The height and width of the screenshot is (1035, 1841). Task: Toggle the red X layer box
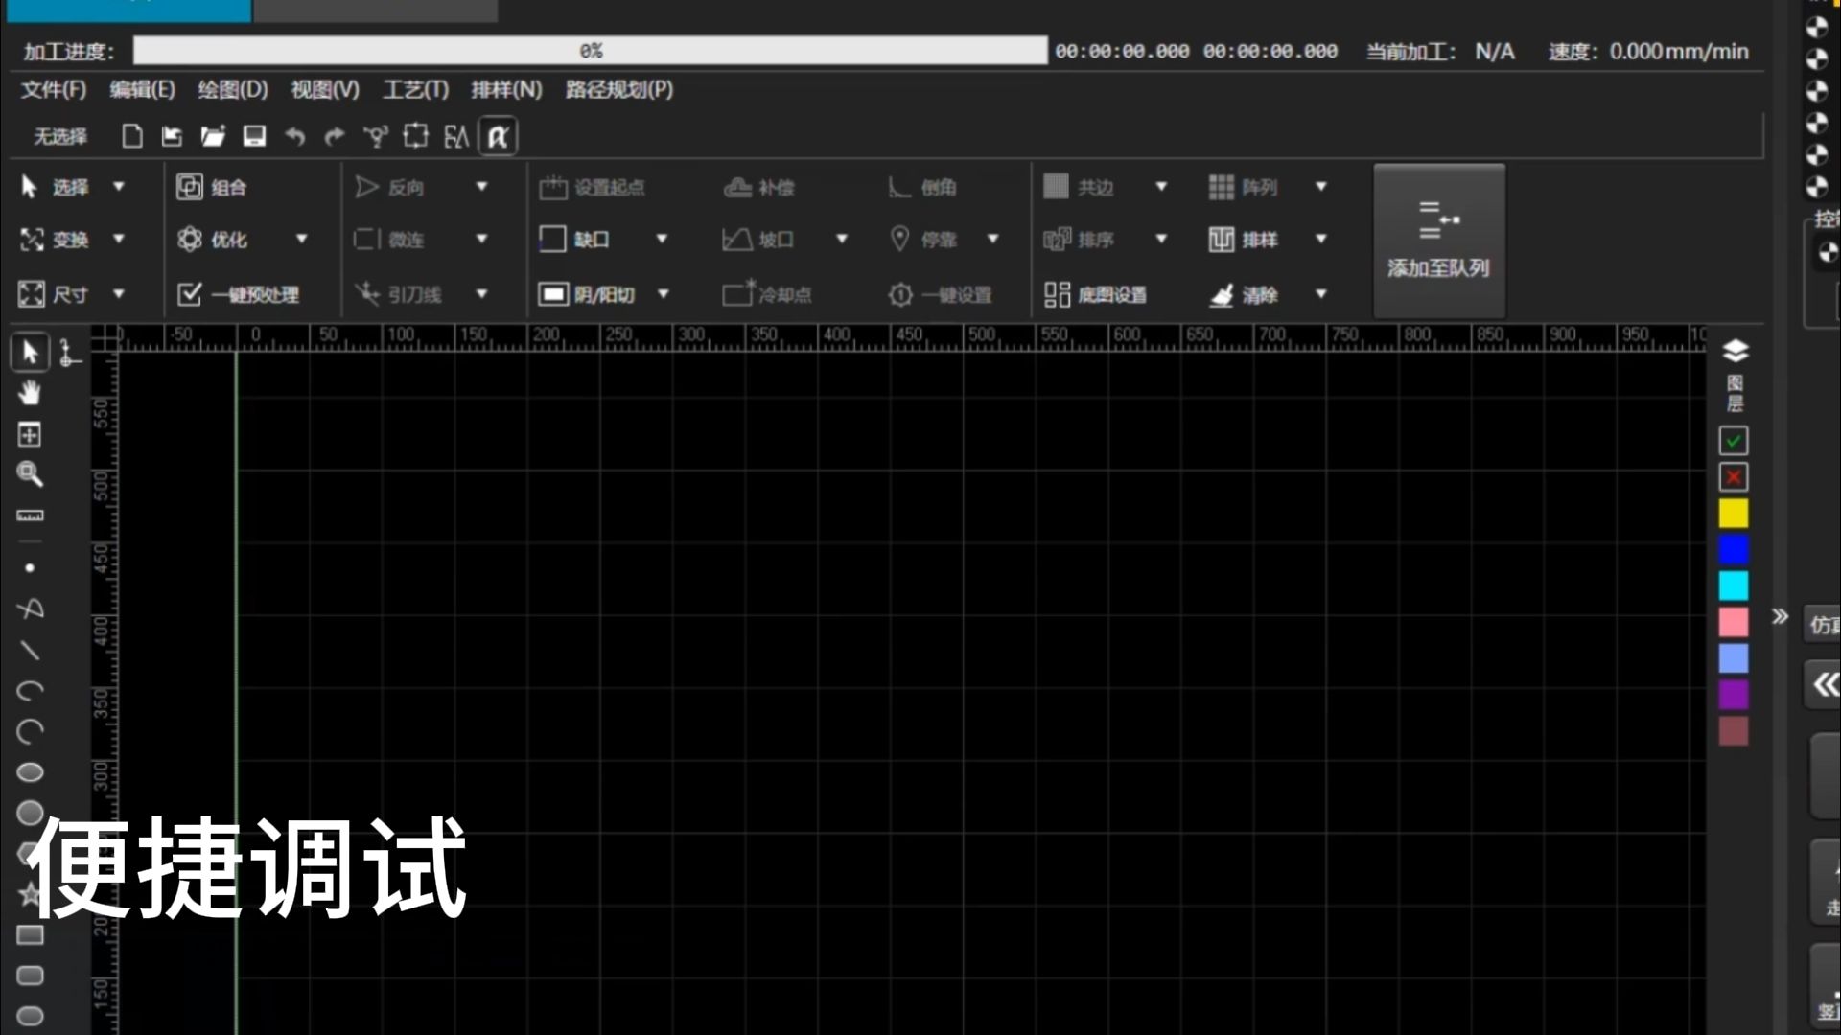pos(1734,477)
